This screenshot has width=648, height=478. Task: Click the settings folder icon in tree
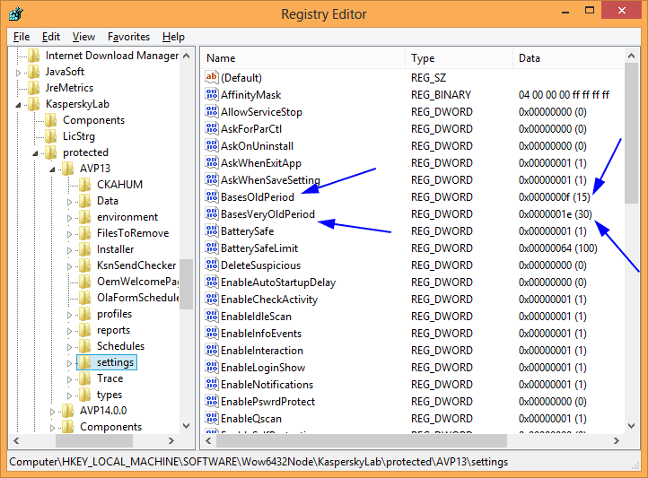point(84,362)
